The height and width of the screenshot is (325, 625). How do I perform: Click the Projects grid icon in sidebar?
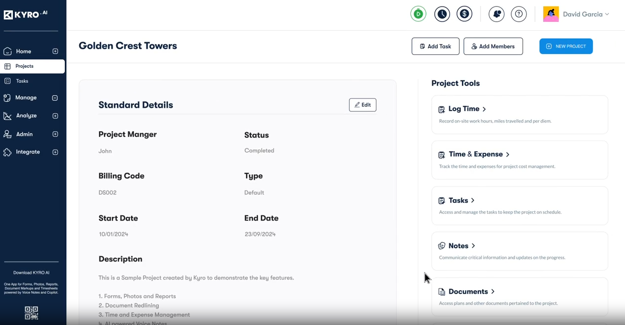tap(7, 66)
